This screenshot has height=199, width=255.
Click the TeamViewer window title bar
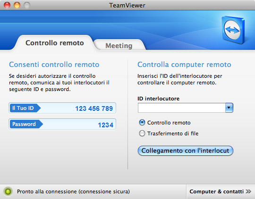tap(127, 5)
